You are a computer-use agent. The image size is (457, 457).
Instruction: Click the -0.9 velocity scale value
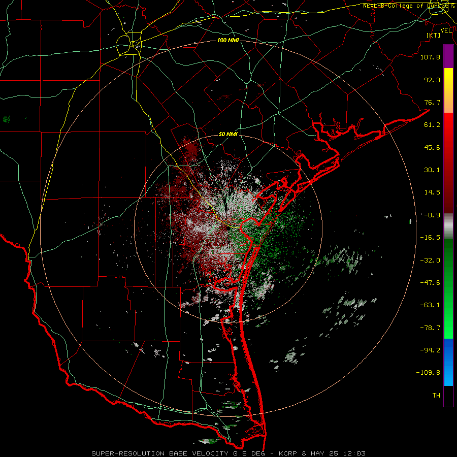pos(432,215)
